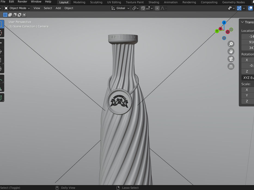
Task: Click the Rotation X value field
Action: [x=248, y=60]
